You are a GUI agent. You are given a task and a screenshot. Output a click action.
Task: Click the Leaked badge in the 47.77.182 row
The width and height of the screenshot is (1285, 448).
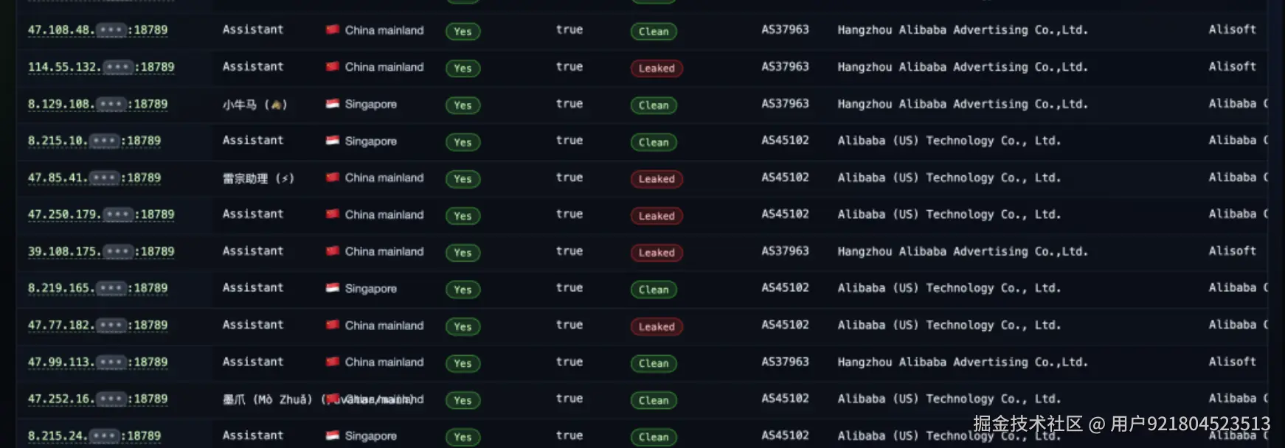tap(657, 326)
